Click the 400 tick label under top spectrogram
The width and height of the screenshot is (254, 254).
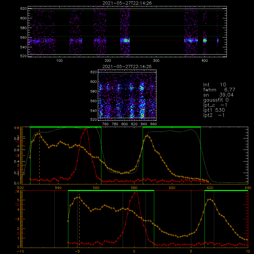[x=204, y=61]
